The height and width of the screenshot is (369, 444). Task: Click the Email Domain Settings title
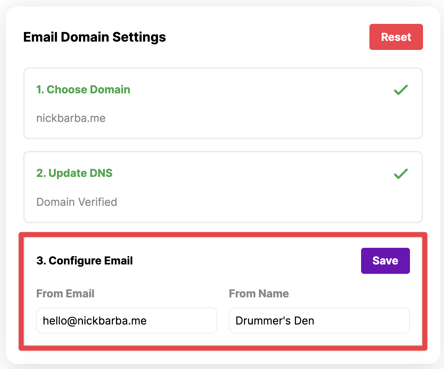95,37
